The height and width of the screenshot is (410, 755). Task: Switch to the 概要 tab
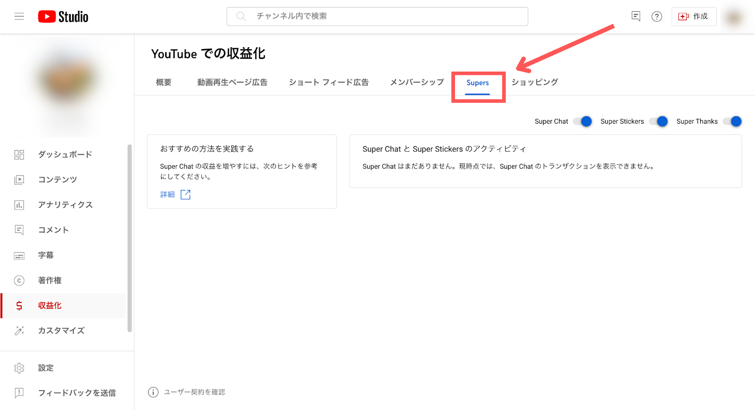pyautogui.click(x=164, y=83)
